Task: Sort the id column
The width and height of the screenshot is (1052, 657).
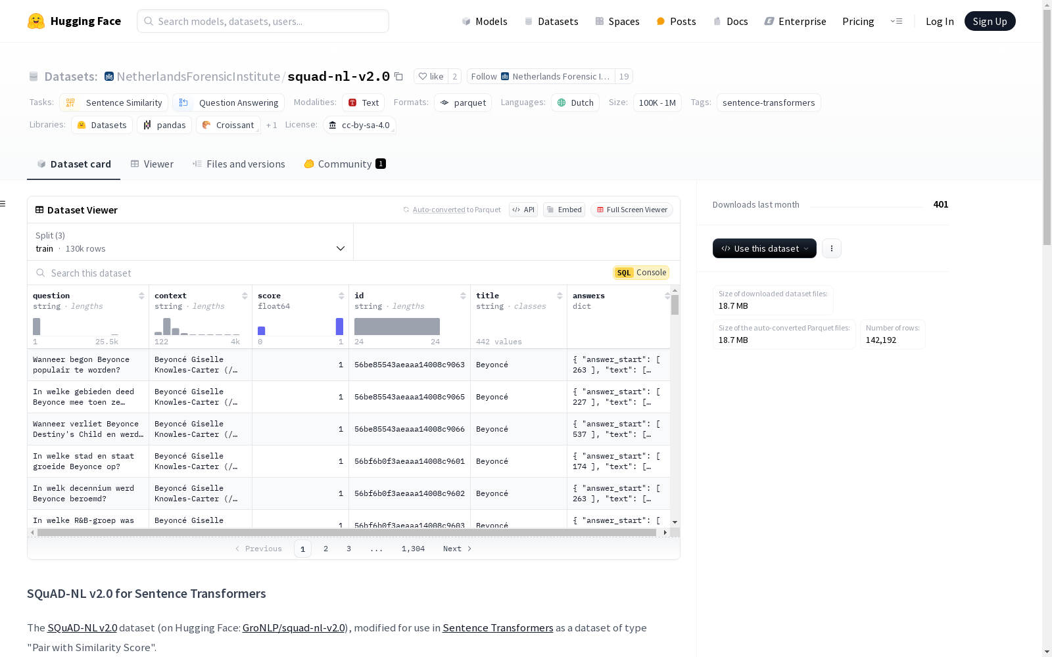Action: pos(463,296)
